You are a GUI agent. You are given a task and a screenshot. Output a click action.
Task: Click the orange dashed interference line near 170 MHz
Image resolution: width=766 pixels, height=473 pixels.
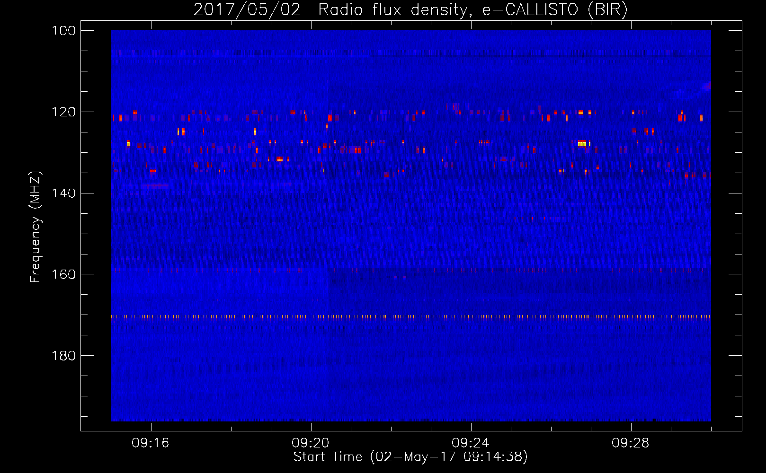click(x=411, y=317)
